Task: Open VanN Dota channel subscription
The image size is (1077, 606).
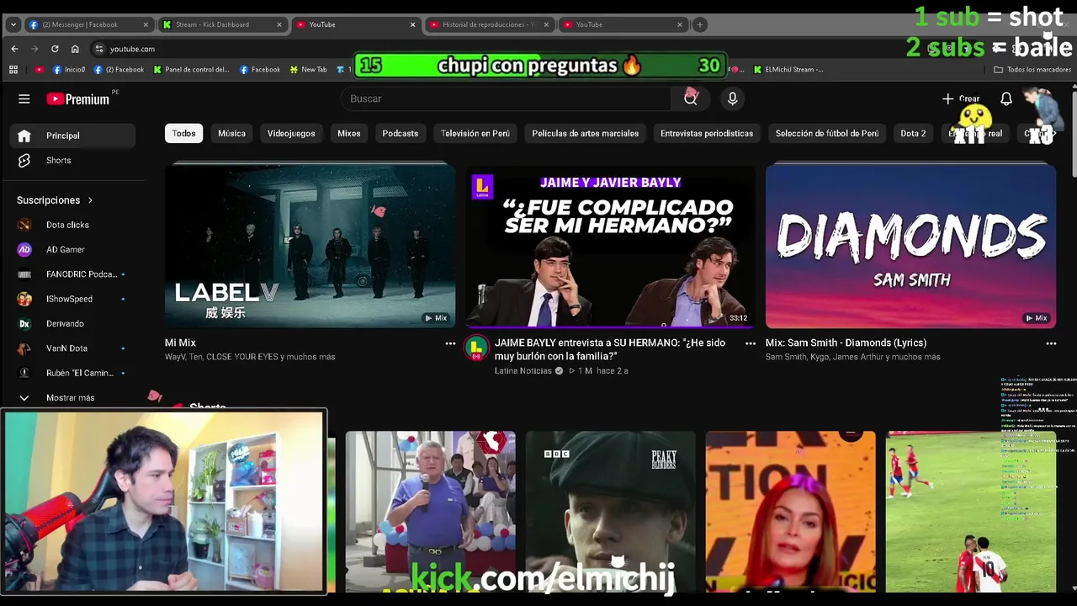Action: coord(73,348)
